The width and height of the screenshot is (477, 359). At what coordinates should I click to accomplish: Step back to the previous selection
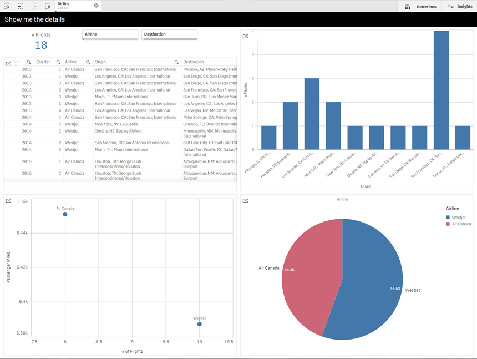21,6
